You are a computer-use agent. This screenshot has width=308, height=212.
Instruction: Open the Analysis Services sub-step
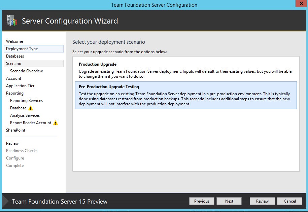pos(25,115)
